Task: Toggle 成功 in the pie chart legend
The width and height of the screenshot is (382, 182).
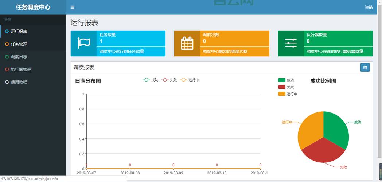Action: click(x=286, y=80)
